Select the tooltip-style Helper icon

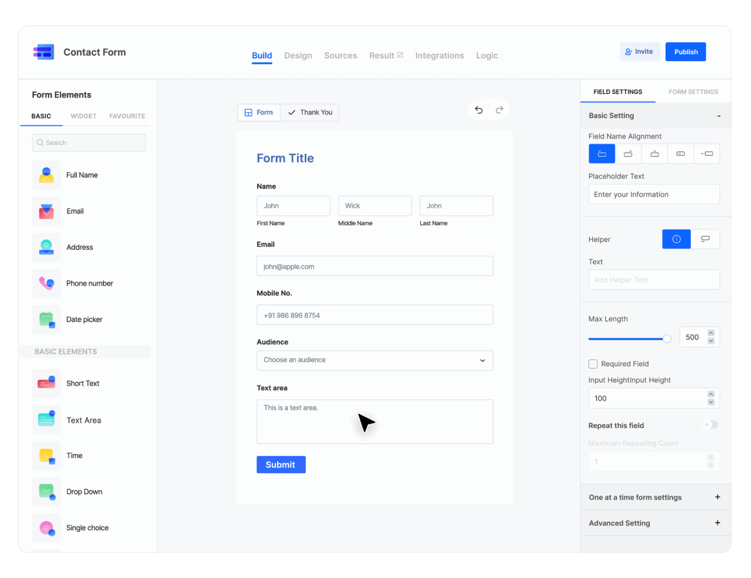[x=676, y=239]
